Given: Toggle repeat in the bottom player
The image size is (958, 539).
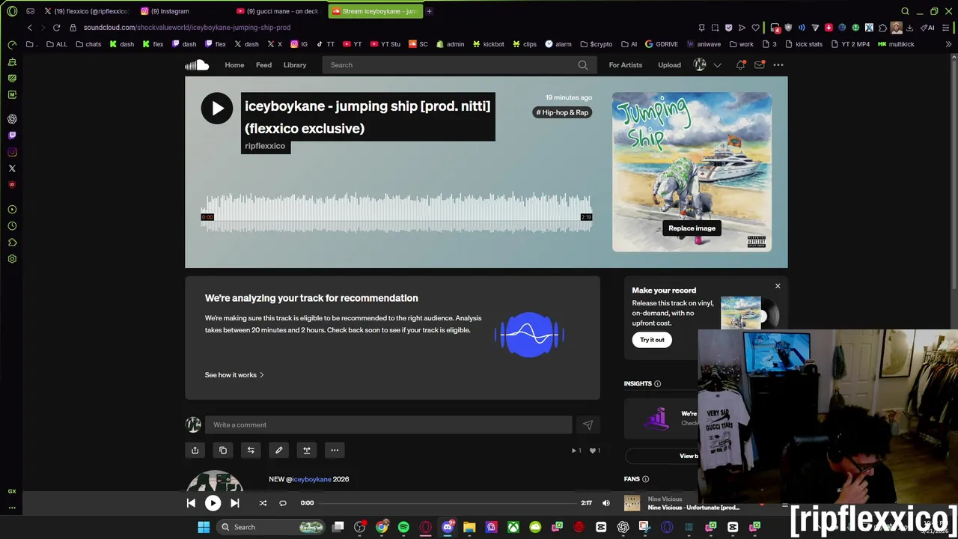Looking at the screenshot, I should (283, 503).
